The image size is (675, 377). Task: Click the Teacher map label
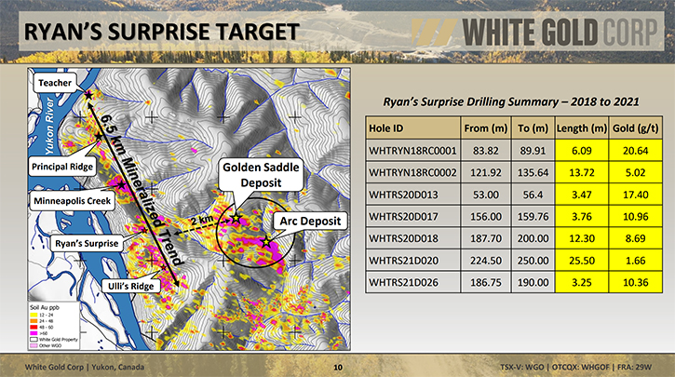pos(55,83)
